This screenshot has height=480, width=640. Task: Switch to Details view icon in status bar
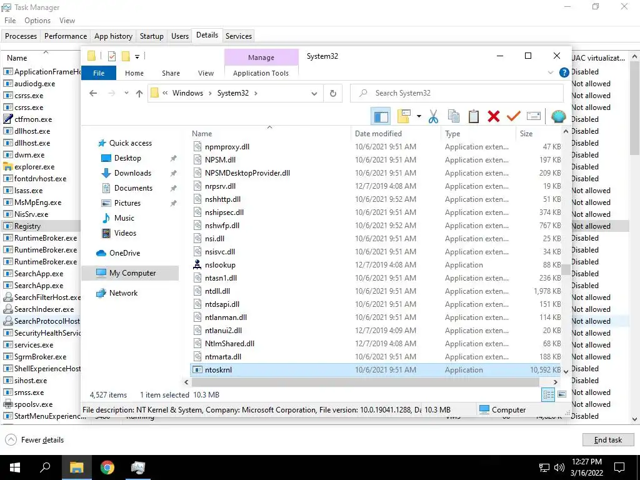[x=548, y=395]
